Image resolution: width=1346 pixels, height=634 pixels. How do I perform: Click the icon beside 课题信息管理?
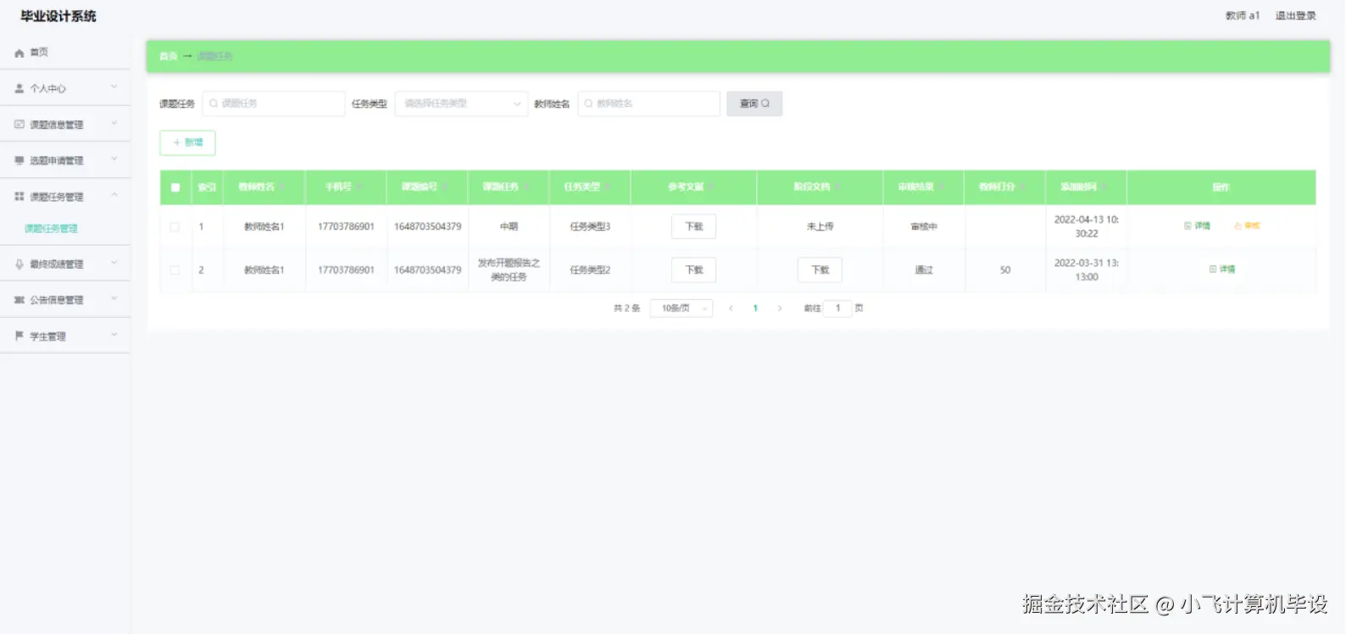coord(19,125)
